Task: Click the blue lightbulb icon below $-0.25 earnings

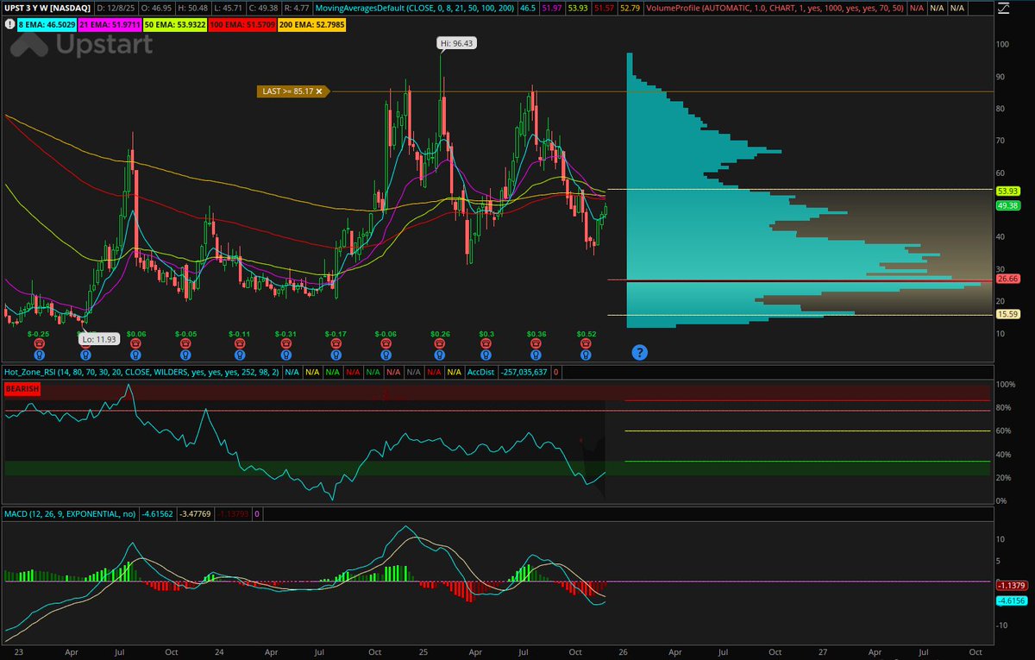Action: click(39, 354)
